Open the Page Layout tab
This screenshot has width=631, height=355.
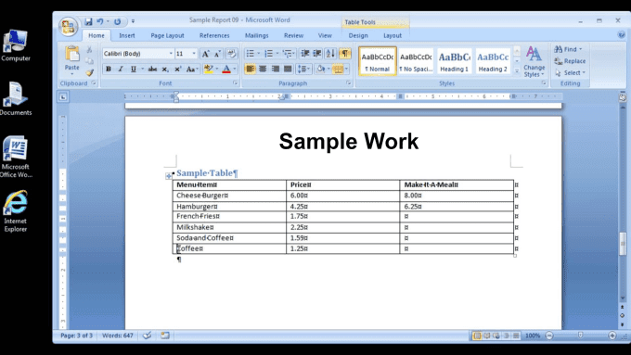(x=167, y=35)
